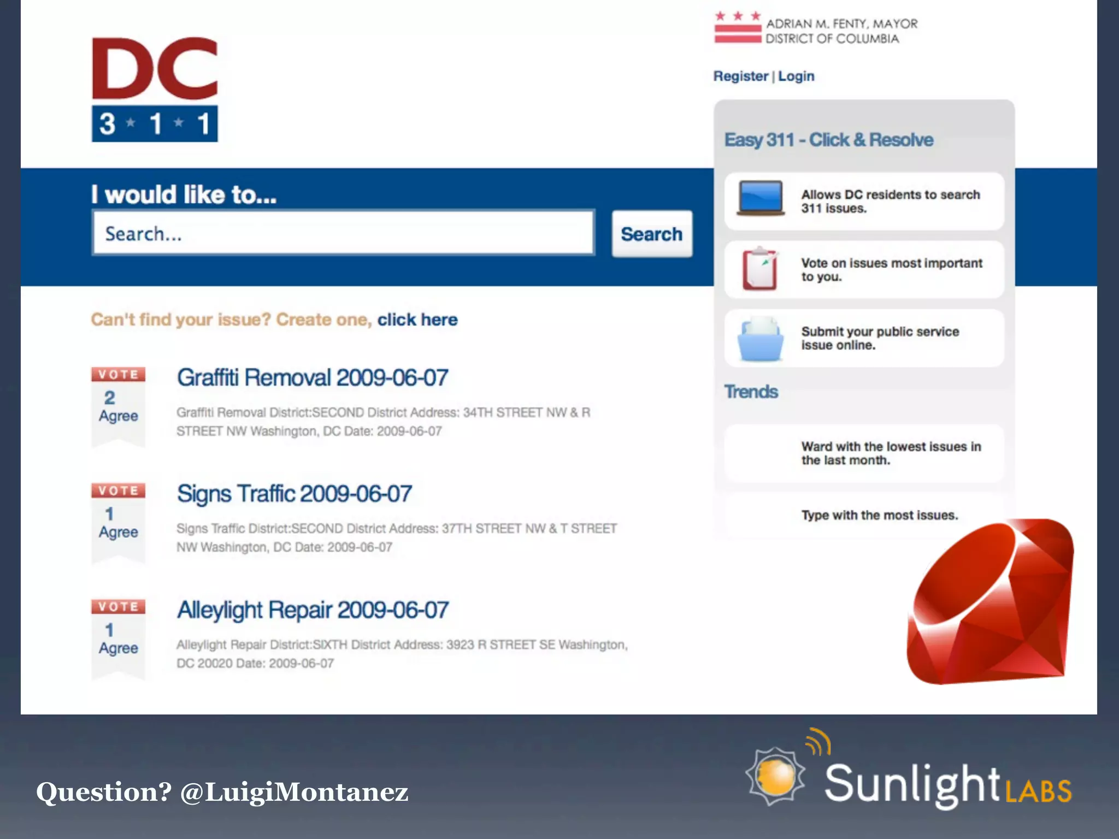Click the blue folder submit icon
Image resolution: width=1119 pixels, height=839 pixels.
point(760,339)
